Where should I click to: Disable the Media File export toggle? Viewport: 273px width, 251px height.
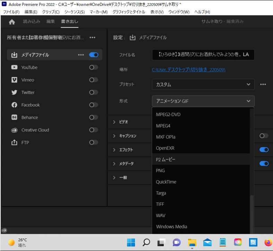point(94,55)
